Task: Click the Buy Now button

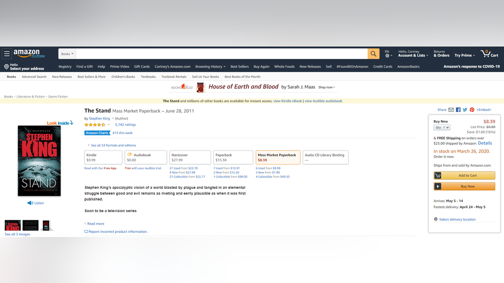Action: click(x=464, y=186)
